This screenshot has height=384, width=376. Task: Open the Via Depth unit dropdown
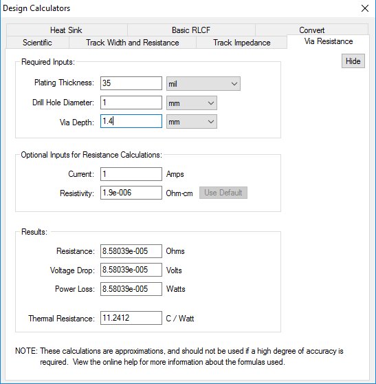point(192,122)
